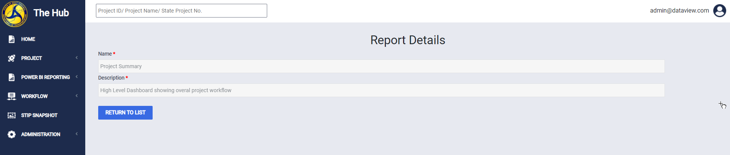Click the Return to List button
Viewport: 730px width, 155px height.
[x=125, y=113]
